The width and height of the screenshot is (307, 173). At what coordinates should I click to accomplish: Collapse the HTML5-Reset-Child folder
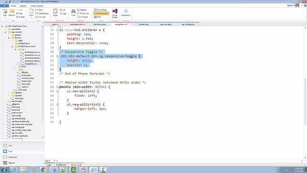[12, 47]
